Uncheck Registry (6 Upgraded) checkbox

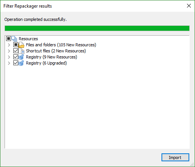point(16,63)
